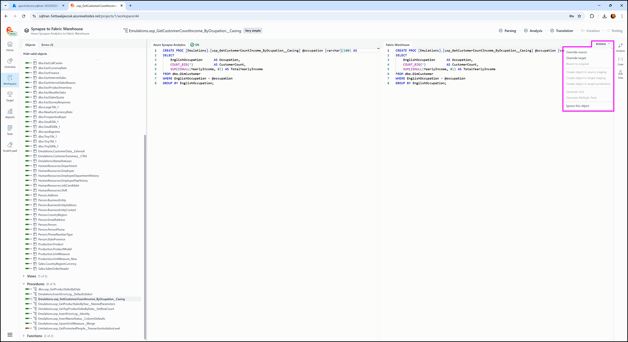This screenshot has width=628, height=342.
Task: Choose Ignore this object menu entry
Action: (x=577, y=106)
